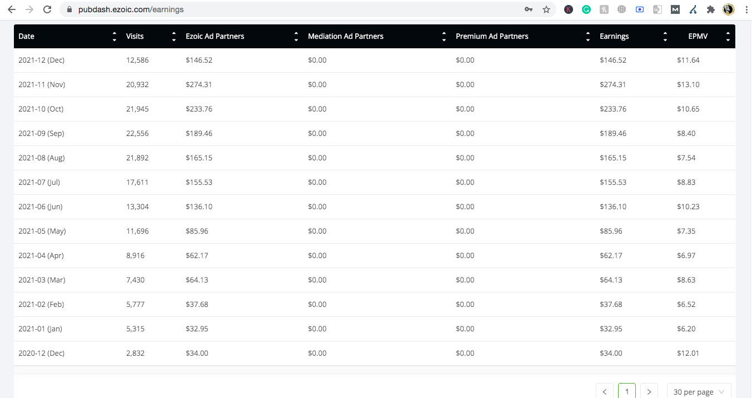Open Chrome three-dot menu
The width and height of the screenshot is (752, 398).
click(x=746, y=9)
